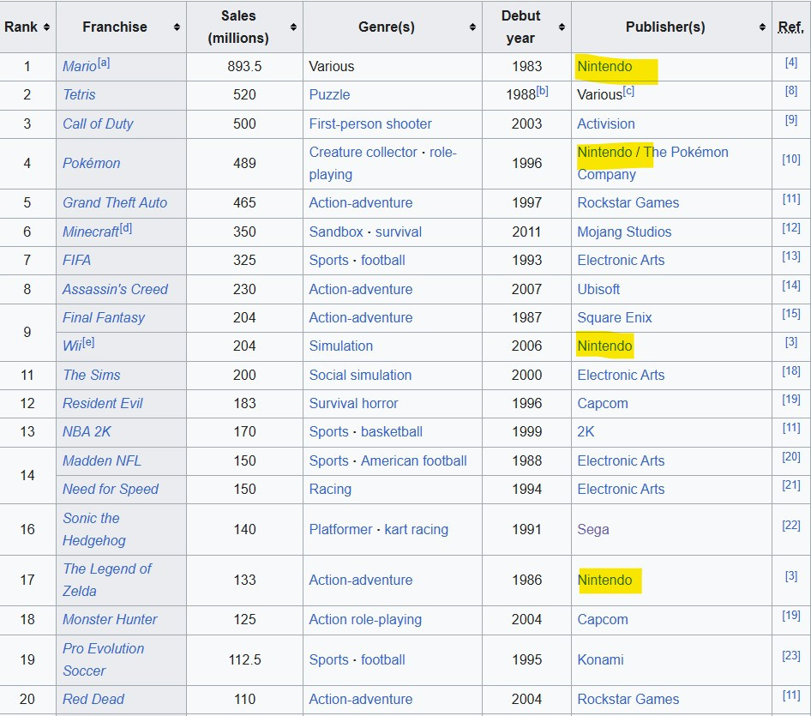The image size is (811, 716).
Task: Open the basketball genre link
Action: coord(392,431)
